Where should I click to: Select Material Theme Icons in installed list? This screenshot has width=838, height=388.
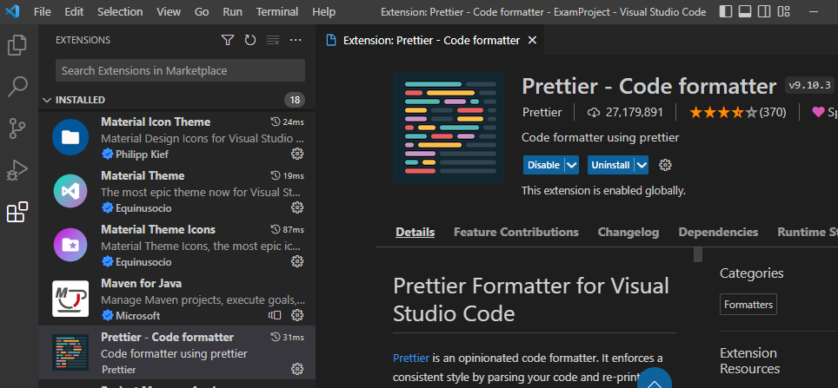tap(176, 246)
